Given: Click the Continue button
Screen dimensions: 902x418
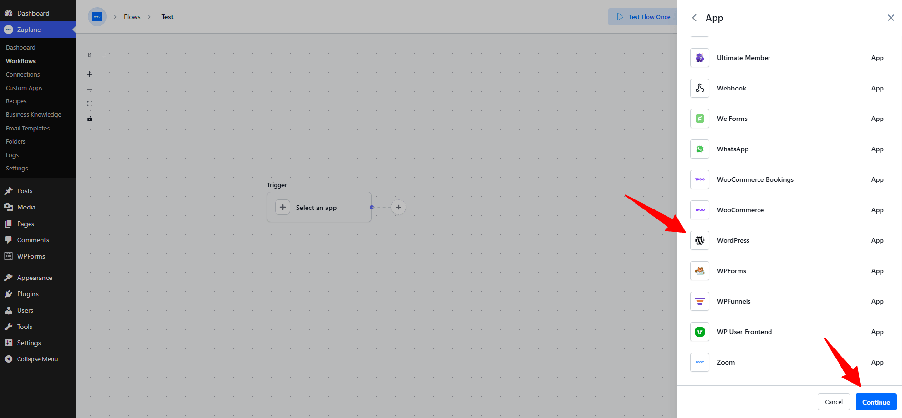Looking at the screenshot, I should point(876,402).
